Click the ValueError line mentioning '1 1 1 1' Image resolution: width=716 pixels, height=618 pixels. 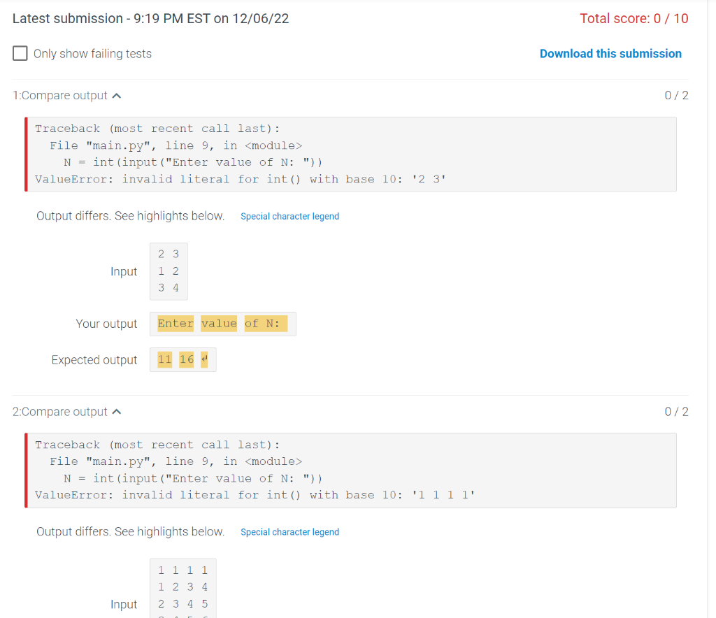coord(255,495)
